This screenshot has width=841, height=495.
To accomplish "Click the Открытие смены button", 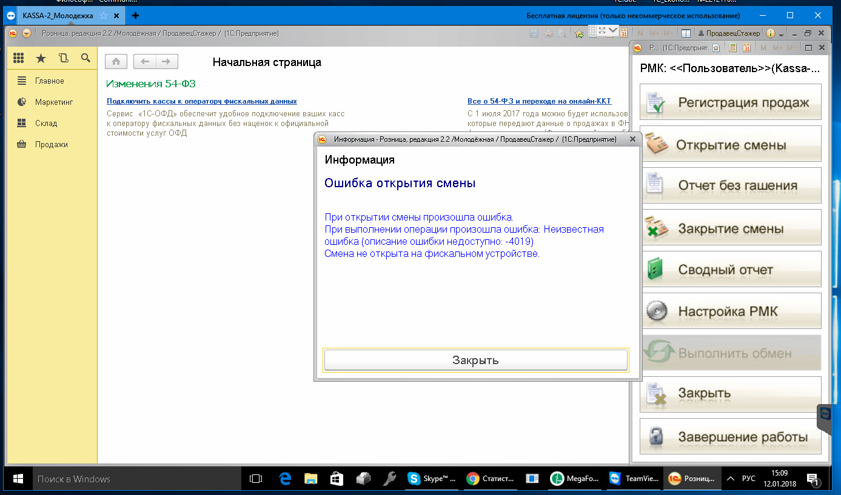I will [x=730, y=145].
